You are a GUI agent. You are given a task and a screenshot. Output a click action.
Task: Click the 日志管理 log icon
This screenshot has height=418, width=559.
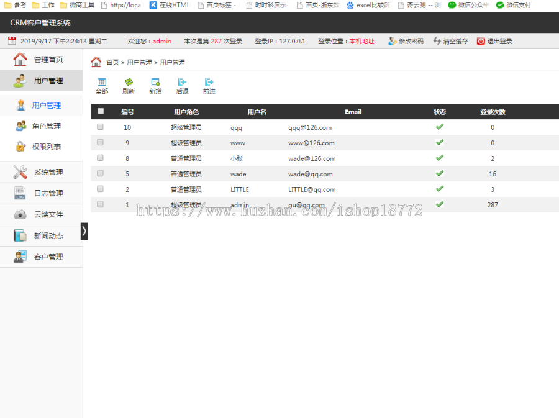(x=20, y=193)
